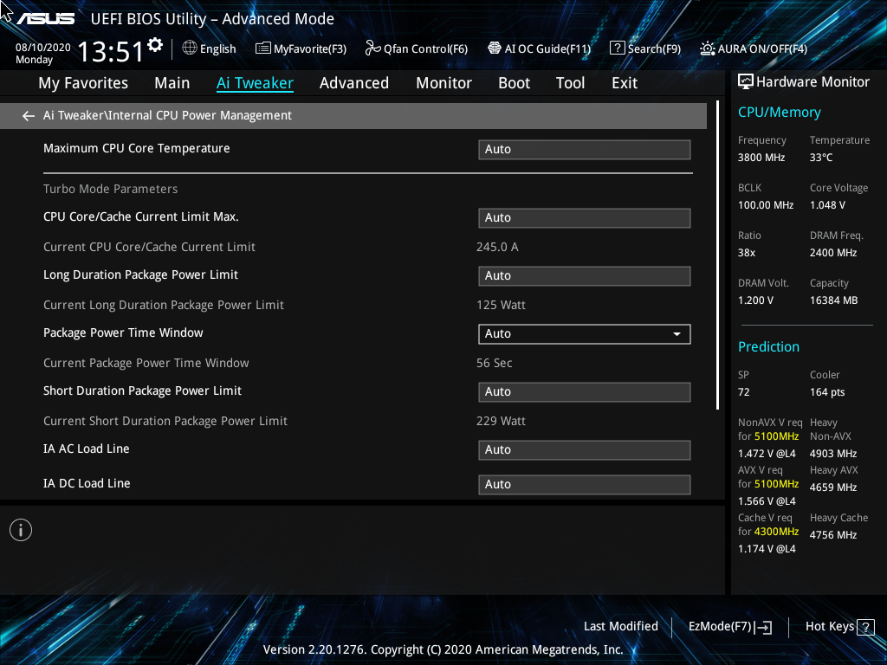Click the Hardware Monitor panel icon
This screenshot has width=887, height=665.
(746, 81)
